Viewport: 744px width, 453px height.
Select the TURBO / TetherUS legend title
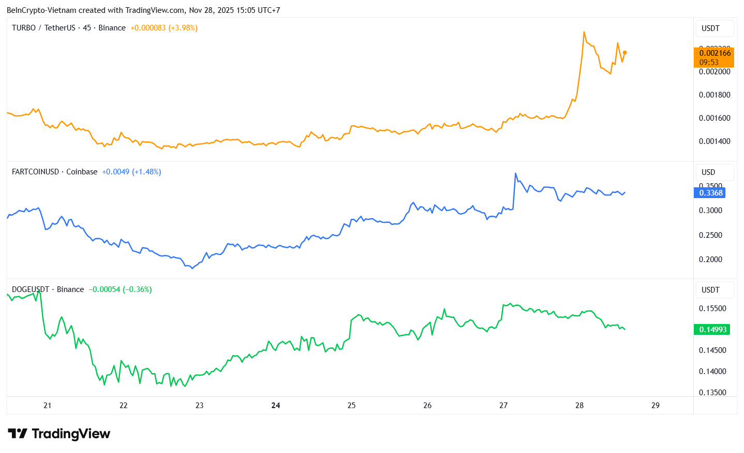tap(68, 28)
